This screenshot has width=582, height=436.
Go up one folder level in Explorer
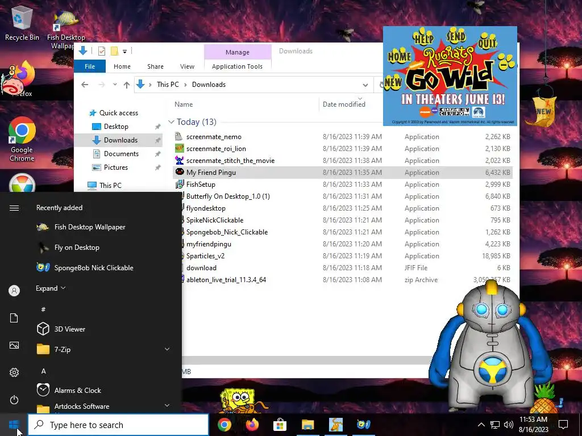127,85
